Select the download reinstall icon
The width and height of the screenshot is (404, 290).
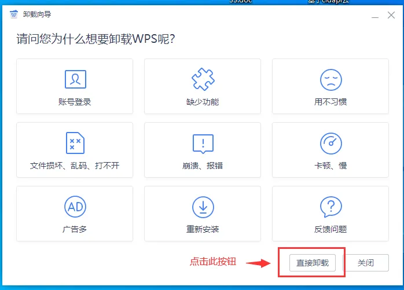point(203,207)
